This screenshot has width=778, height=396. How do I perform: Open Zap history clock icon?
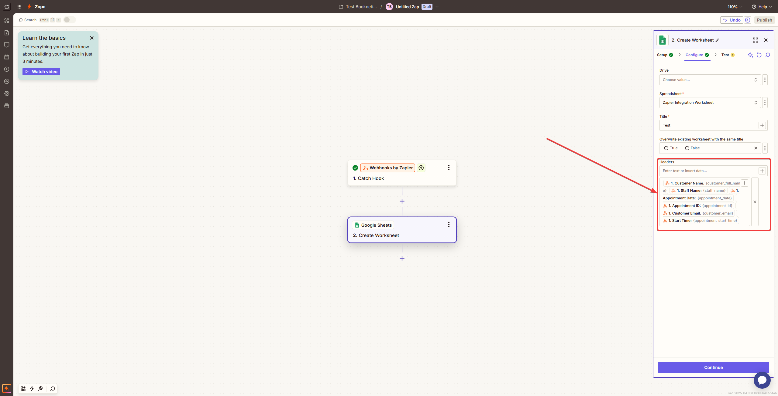point(7,69)
